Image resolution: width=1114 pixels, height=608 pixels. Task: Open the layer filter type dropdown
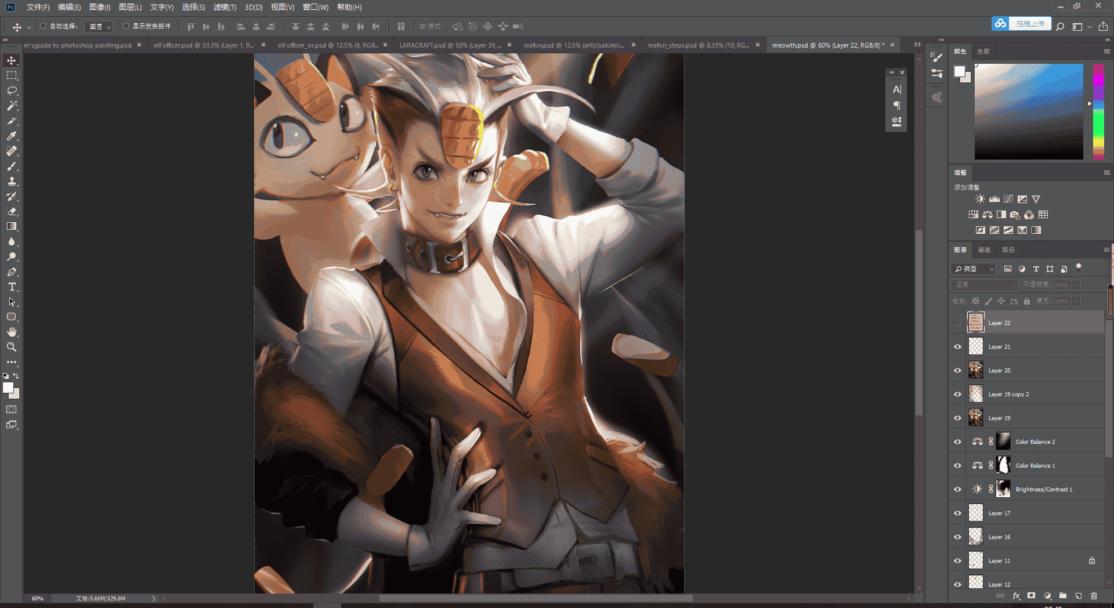tap(974, 269)
